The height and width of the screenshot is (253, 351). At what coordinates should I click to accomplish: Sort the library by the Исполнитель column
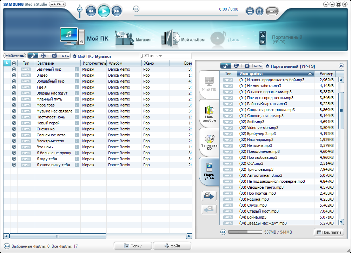pos(94,63)
